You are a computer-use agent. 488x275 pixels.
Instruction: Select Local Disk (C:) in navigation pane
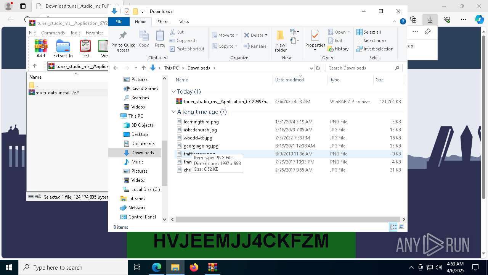click(x=141, y=189)
